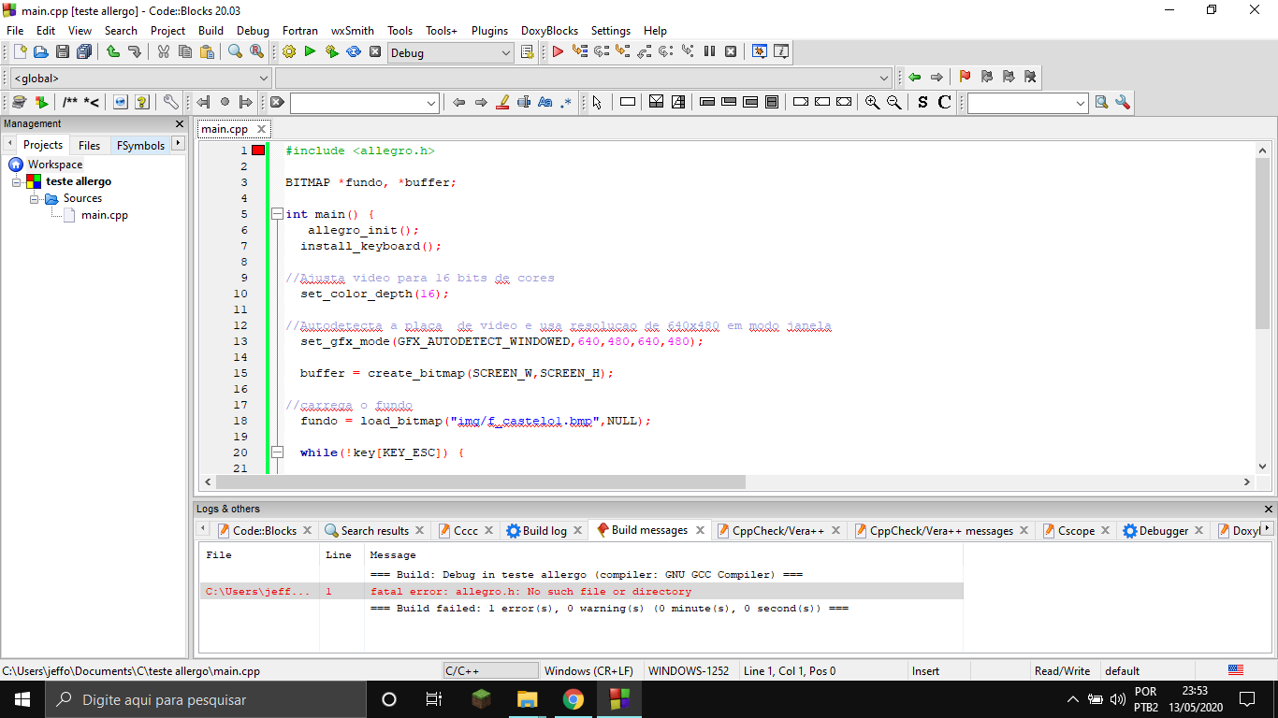Open Find with the magnifier icon
Viewport: 1278px width, 718px height.
point(236,52)
